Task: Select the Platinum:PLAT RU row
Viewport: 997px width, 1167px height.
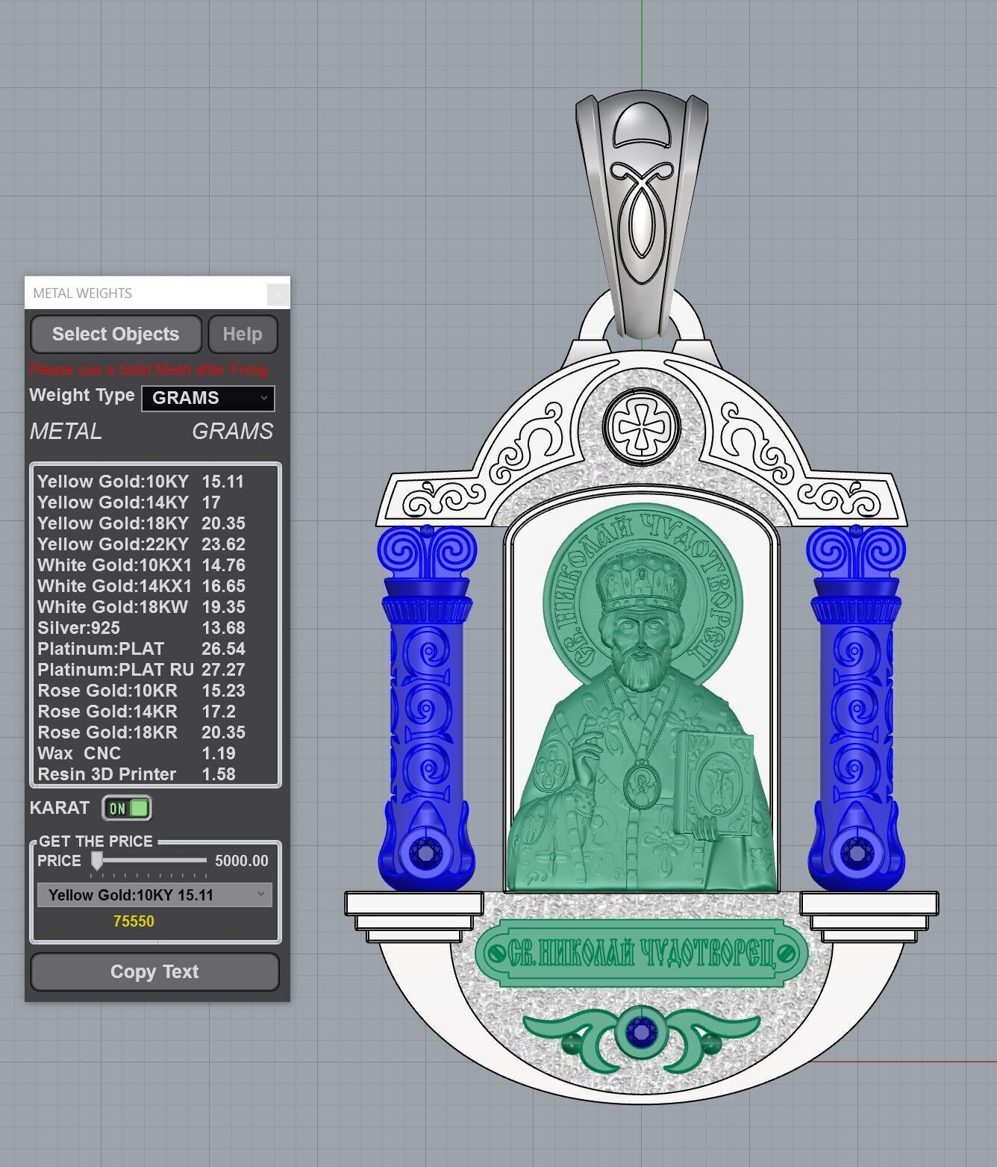Action: [x=155, y=670]
